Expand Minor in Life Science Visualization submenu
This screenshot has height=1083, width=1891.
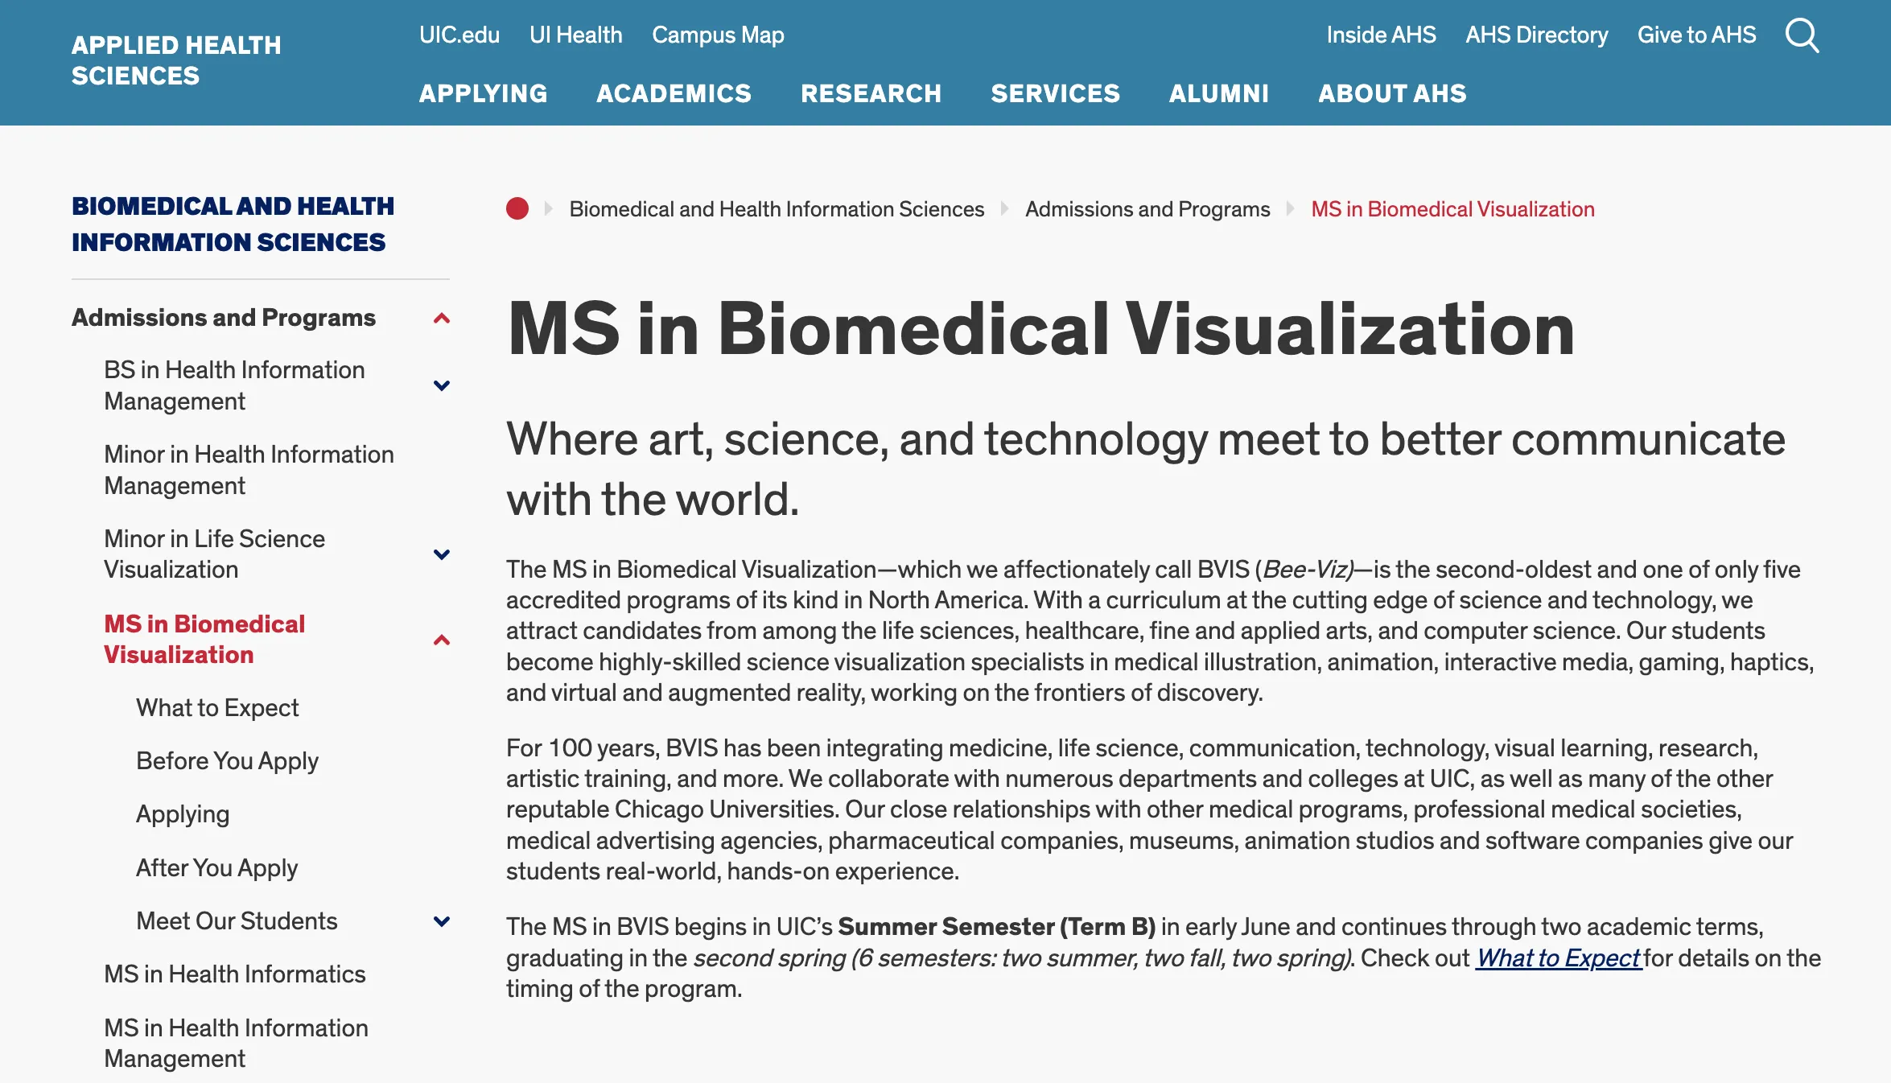point(441,554)
